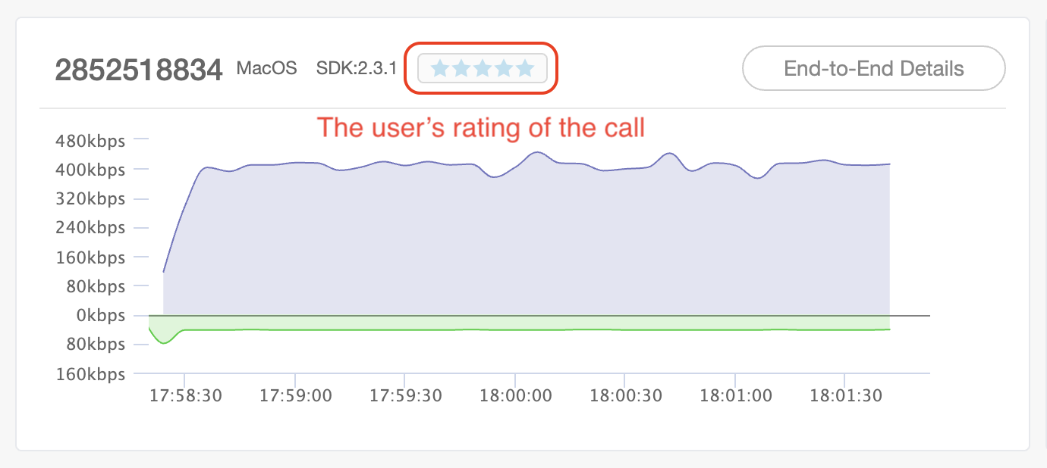Click the 17:59:30 time axis marker

[x=404, y=395]
